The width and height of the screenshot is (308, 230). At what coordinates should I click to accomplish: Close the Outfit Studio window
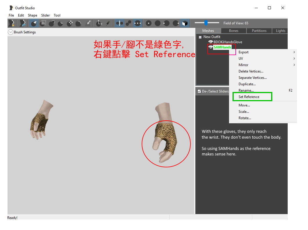pos(283,8)
